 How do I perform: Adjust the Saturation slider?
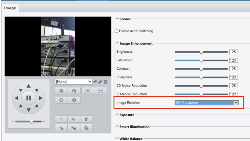[x=202, y=61]
